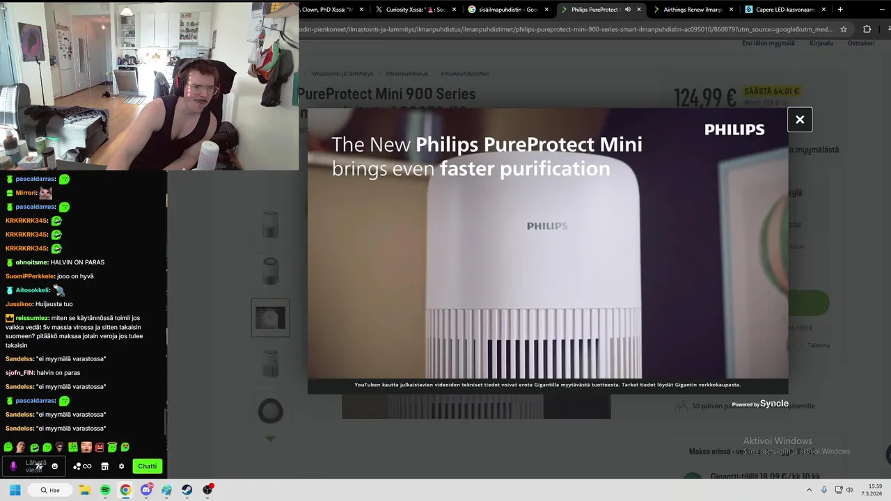Open File Explorer from taskbar
This screenshot has height=501, width=891.
pyautogui.click(x=85, y=490)
